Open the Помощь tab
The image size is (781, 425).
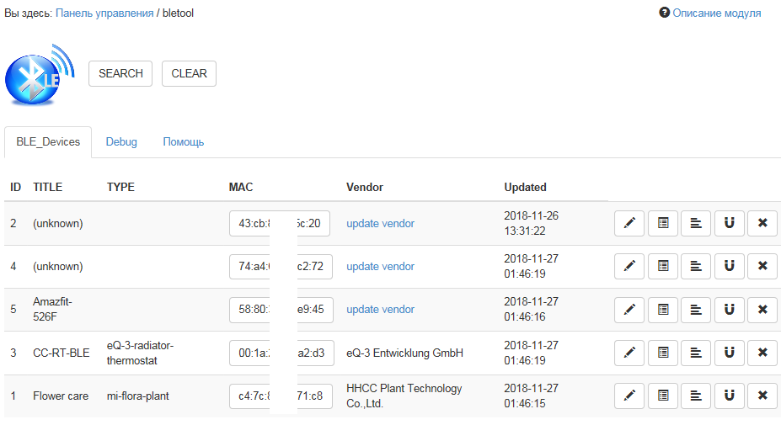coord(184,142)
